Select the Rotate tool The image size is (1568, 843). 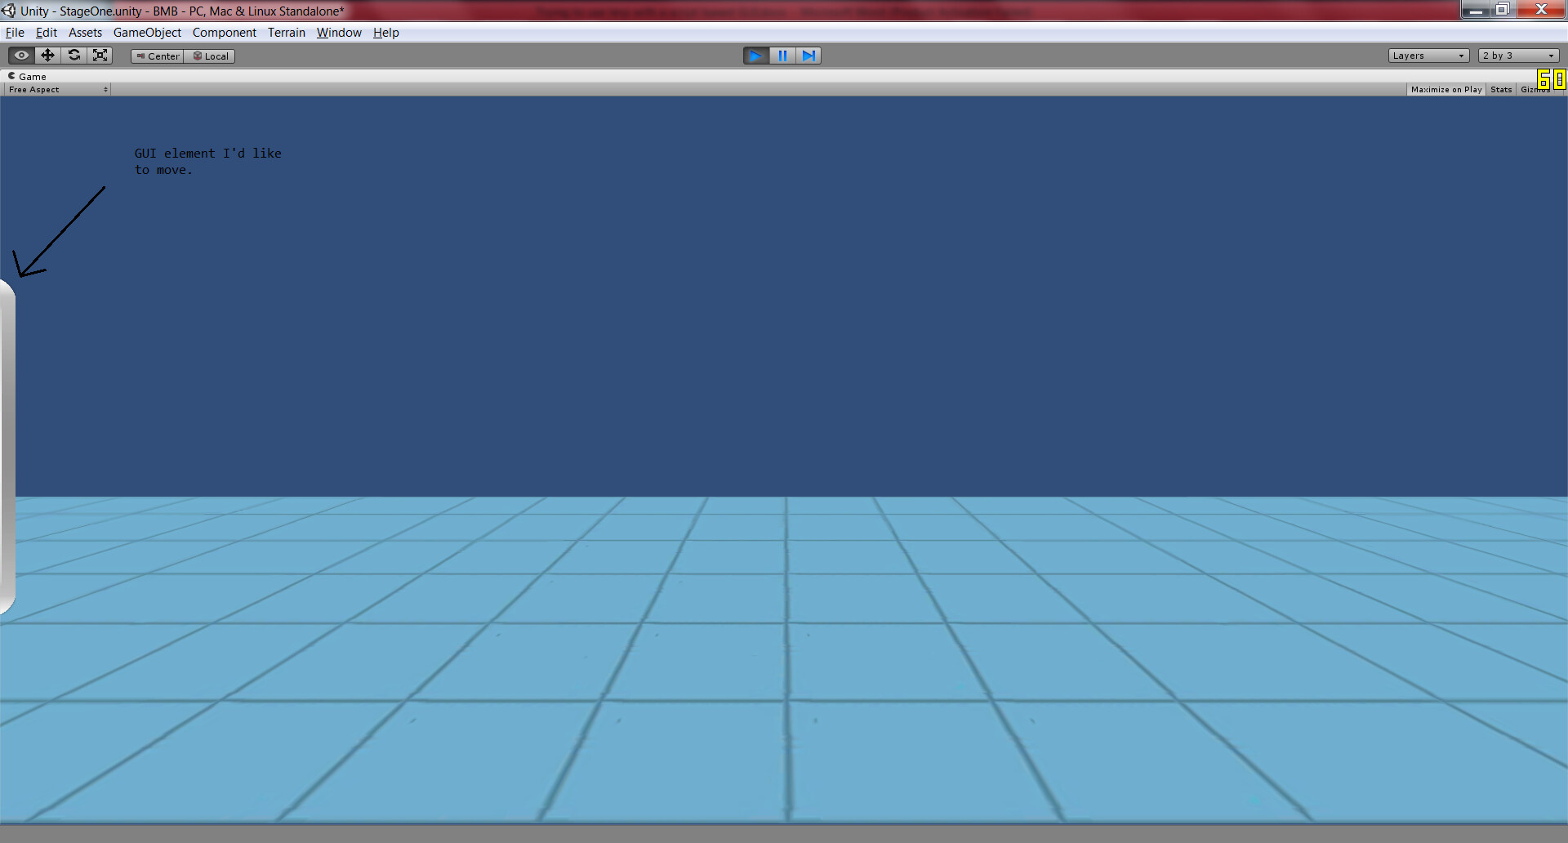click(73, 55)
